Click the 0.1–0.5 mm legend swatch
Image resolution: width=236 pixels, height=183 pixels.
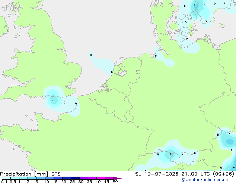pyautogui.click(x=6, y=178)
